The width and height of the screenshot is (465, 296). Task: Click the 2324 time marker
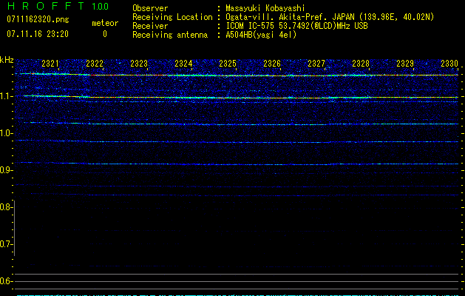pos(183,64)
